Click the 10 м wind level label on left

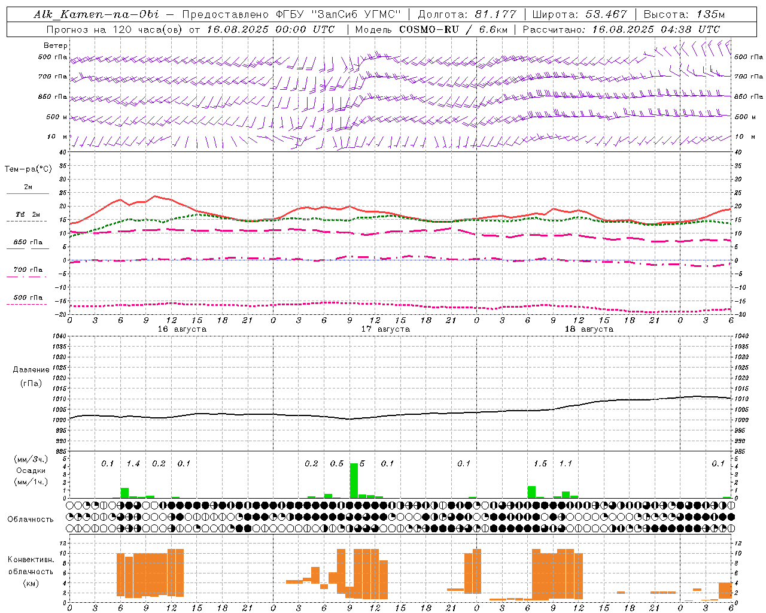pyautogui.click(x=57, y=137)
